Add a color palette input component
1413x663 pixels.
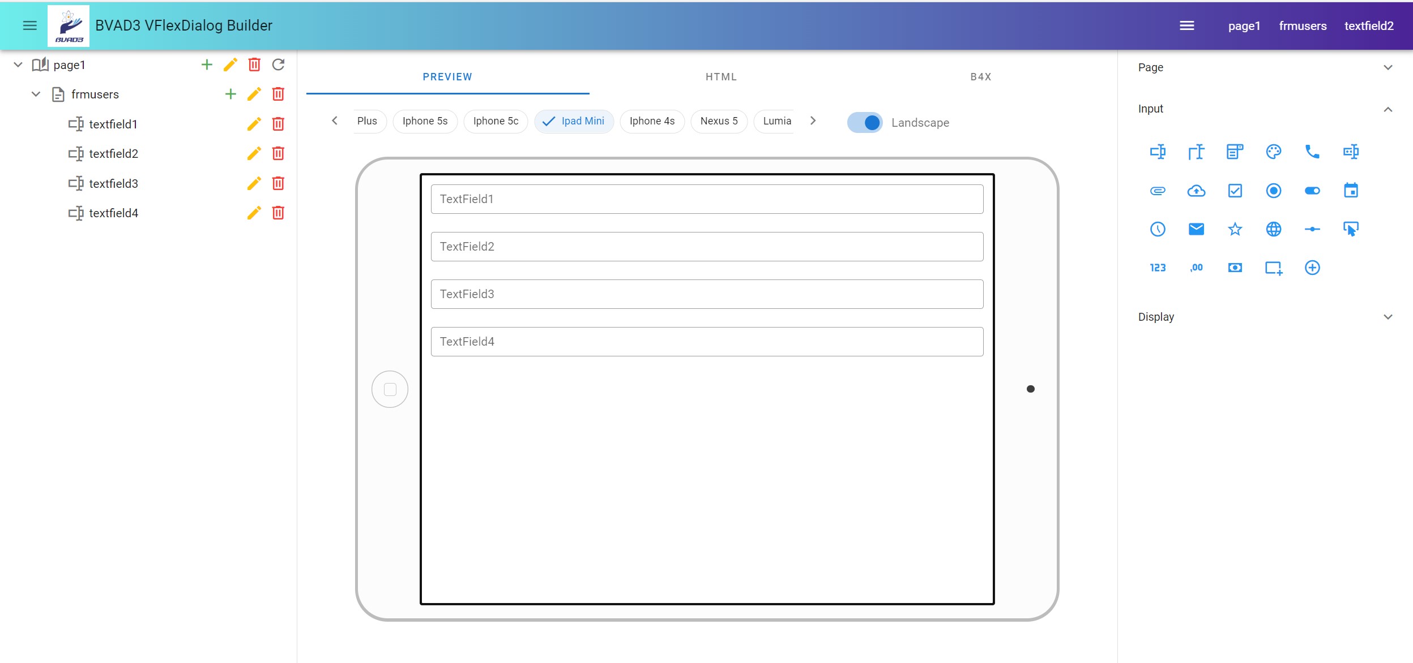(1273, 152)
